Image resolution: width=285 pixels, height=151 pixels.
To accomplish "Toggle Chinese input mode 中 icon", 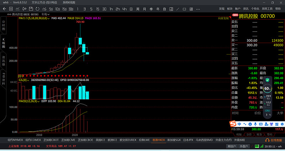I will 239,124.
